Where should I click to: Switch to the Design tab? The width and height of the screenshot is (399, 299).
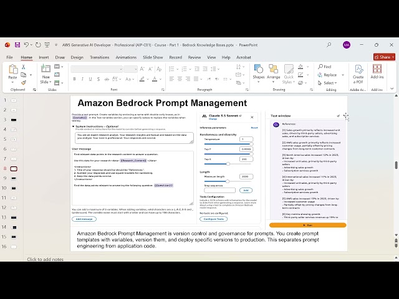[x=77, y=57]
